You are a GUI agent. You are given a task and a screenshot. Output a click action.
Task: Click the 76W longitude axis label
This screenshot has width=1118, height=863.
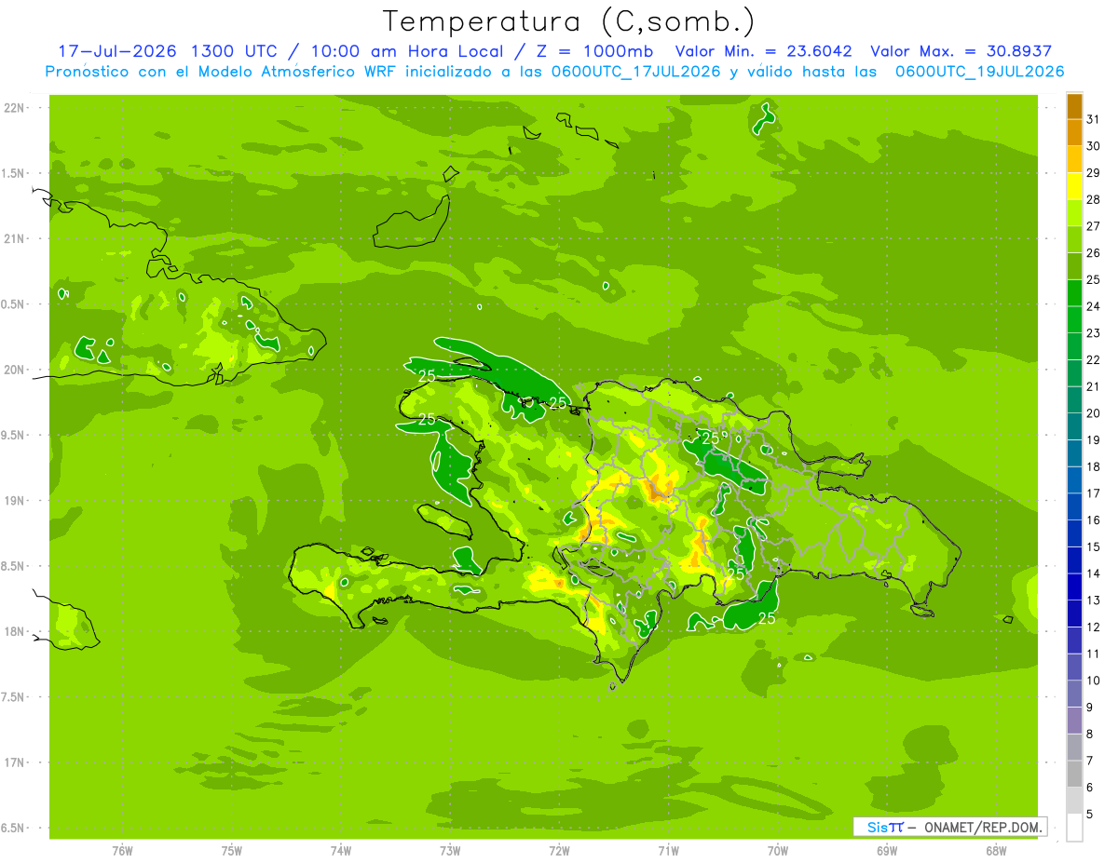click(x=122, y=851)
